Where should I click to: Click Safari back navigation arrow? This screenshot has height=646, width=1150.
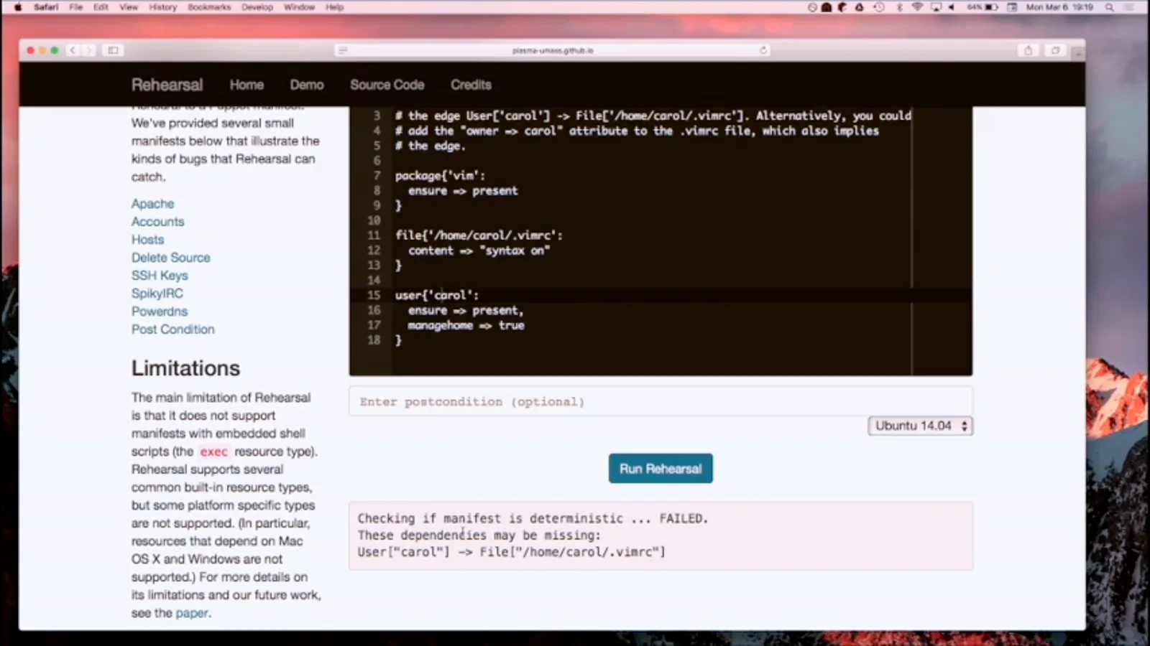(x=72, y=50)
